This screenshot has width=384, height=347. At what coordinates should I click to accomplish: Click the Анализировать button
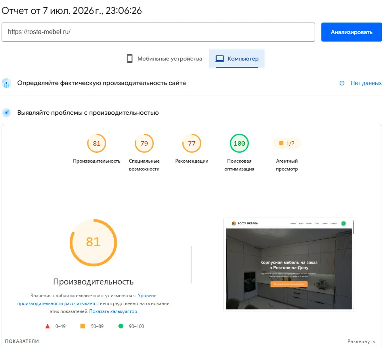click(352, 32)
